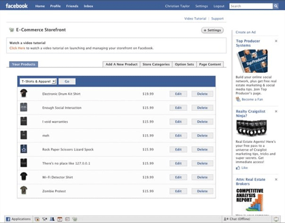Image resolution: width=285 pixels, height=223 pixels.
Task: Edit the Wi-Fi Detector Shirt
Action: point(178,177)
